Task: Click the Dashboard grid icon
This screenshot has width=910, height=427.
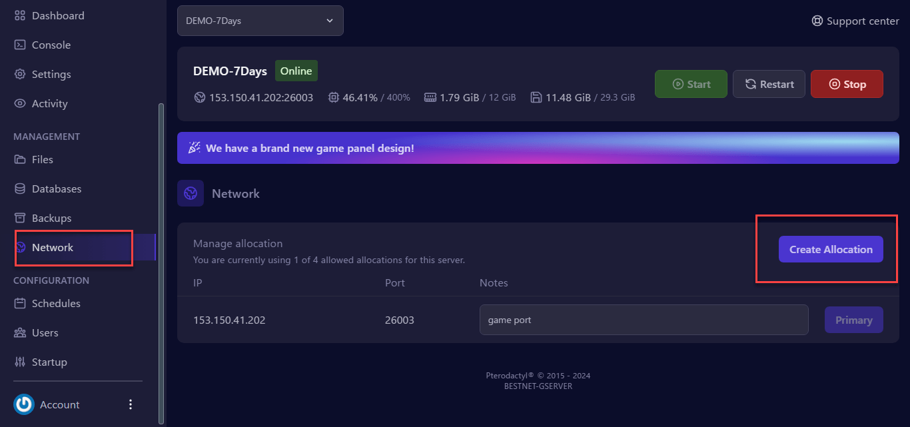Action: point(20,15)
